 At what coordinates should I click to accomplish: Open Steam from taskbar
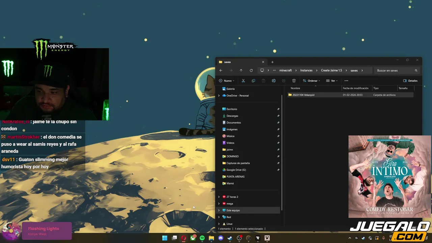[x=230, y=238]
